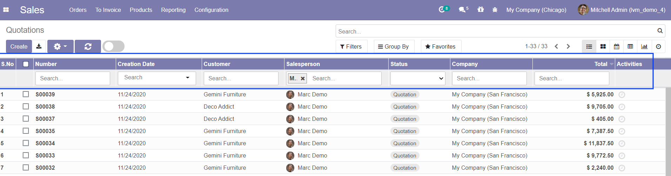Check the select-all checkbox in header
The height and width of the screenshot is (176, 671).
coord(26,64)
